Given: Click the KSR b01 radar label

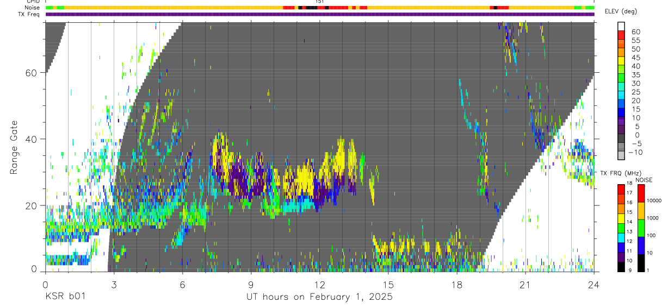Looking at the screenshot, I should pyautogui.click(x=65, y=297).
